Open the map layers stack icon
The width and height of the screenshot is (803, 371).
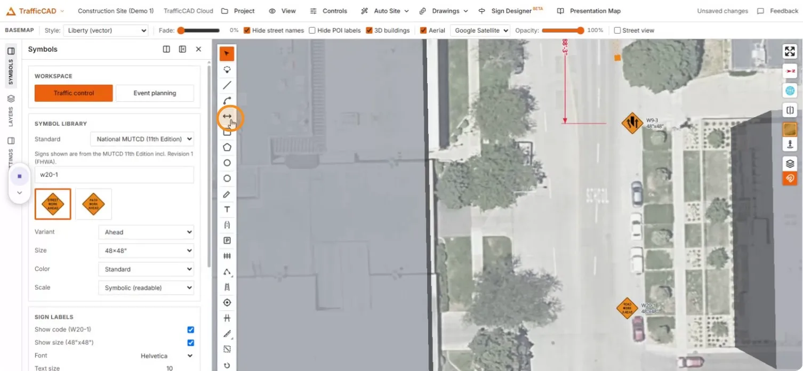pyautogui.click(x=790, y=164)
